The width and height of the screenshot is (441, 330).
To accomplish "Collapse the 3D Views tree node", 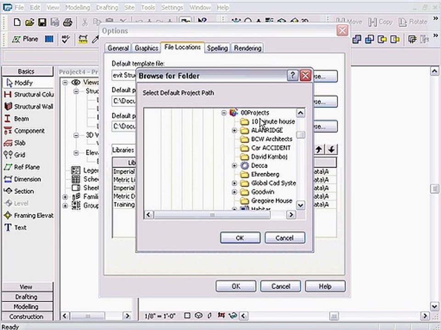I will click(76, 135).
